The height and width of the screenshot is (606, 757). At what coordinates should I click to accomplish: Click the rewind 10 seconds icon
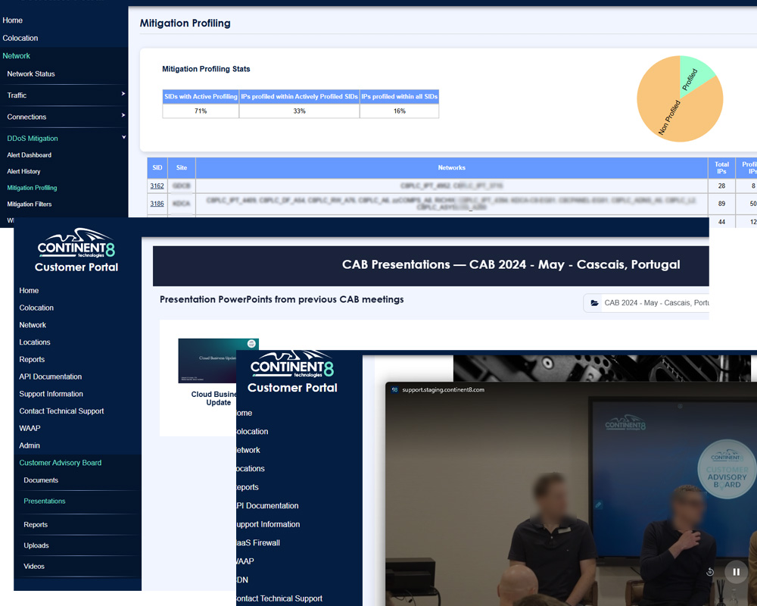710,572
